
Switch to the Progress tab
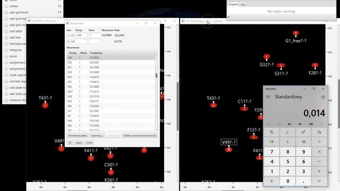click(x=233, y=4)
